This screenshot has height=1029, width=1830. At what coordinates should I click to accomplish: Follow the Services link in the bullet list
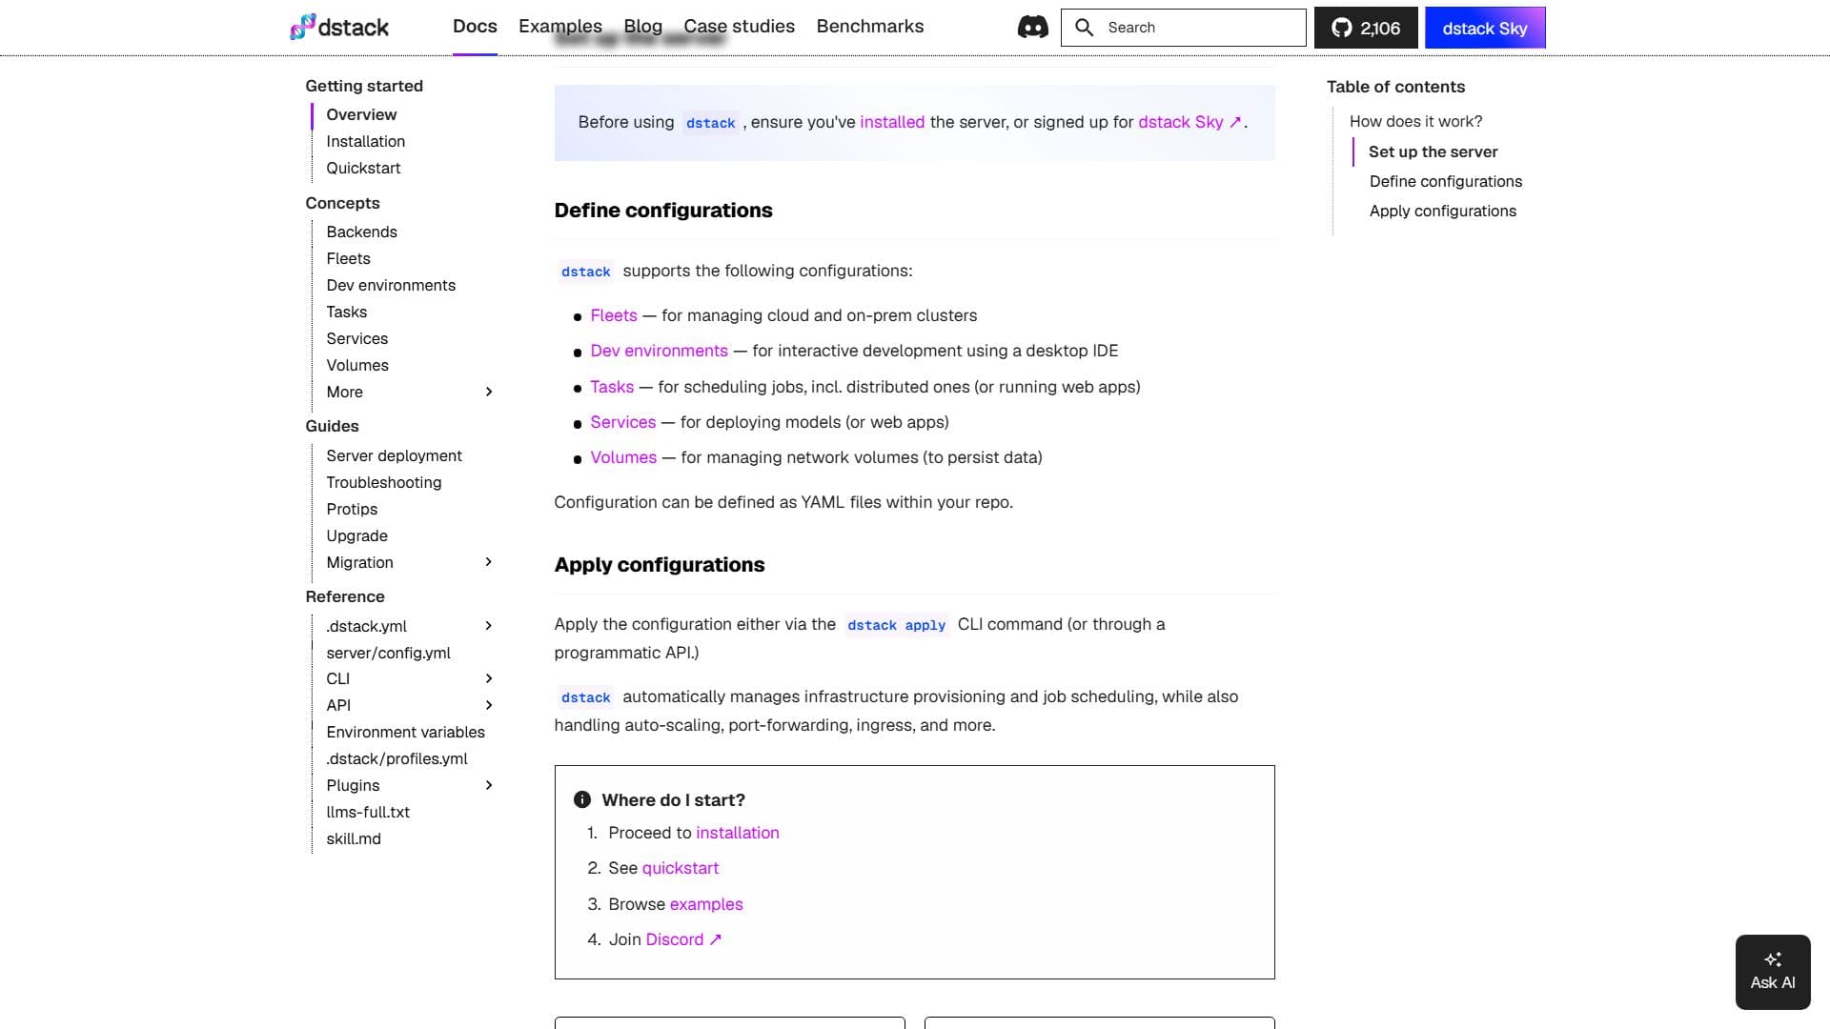[x=623, y=422]
